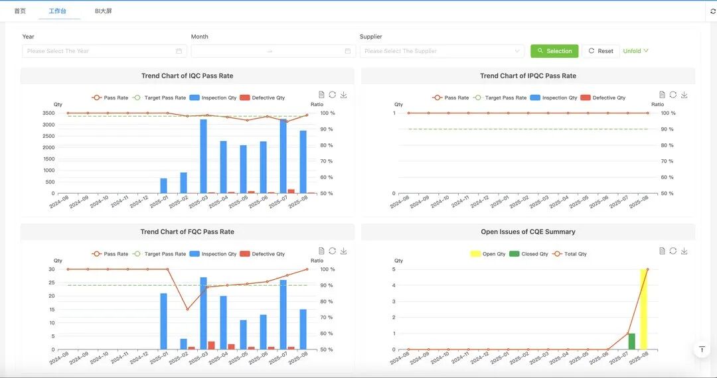The height and width of the screenshot is (378, 717).
Task: Open the Supplier dropdown
Action: click(x=441, y=51)
